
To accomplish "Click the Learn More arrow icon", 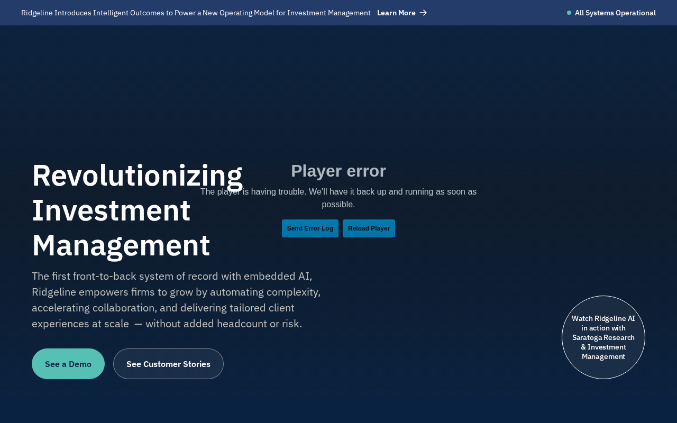I will coord(423,13).
